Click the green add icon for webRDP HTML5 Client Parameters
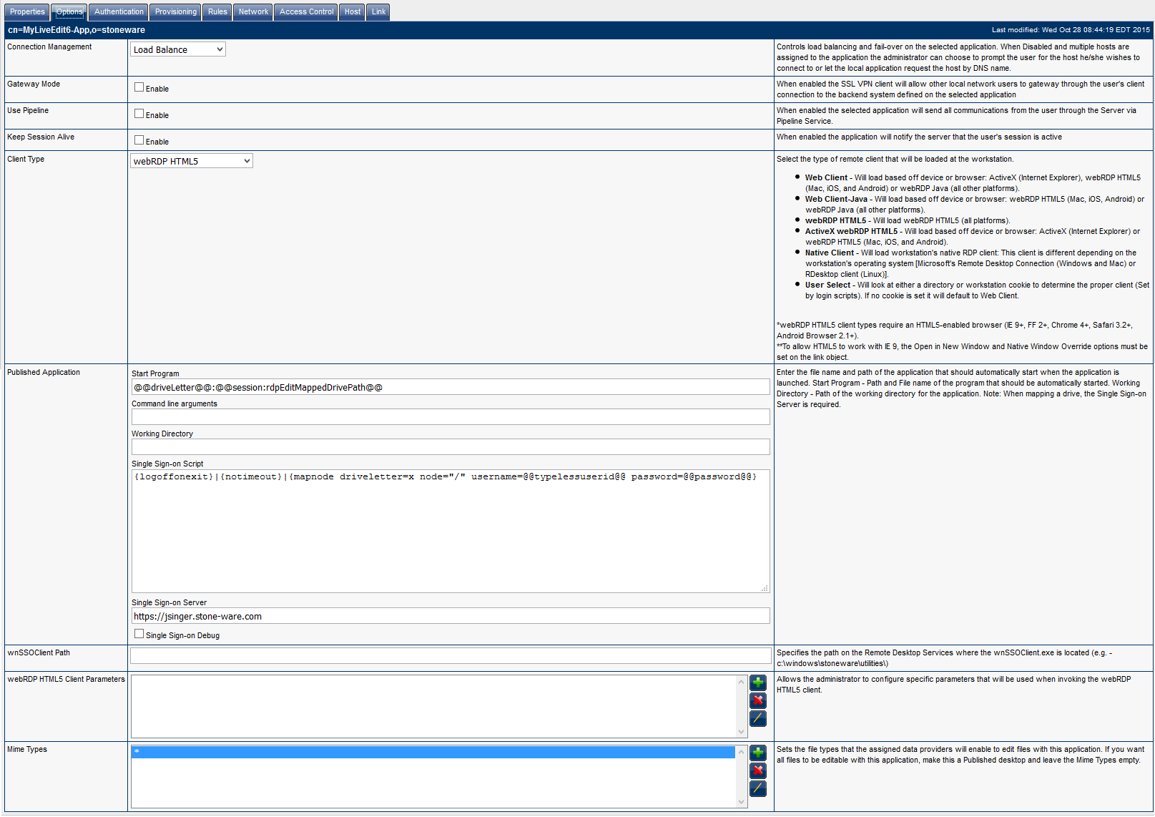This screenshot has height=817, width=1155. (x=758, y=683)
